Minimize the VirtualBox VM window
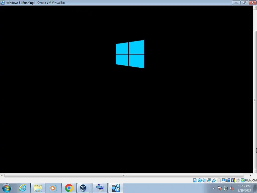 pos(236,3)
